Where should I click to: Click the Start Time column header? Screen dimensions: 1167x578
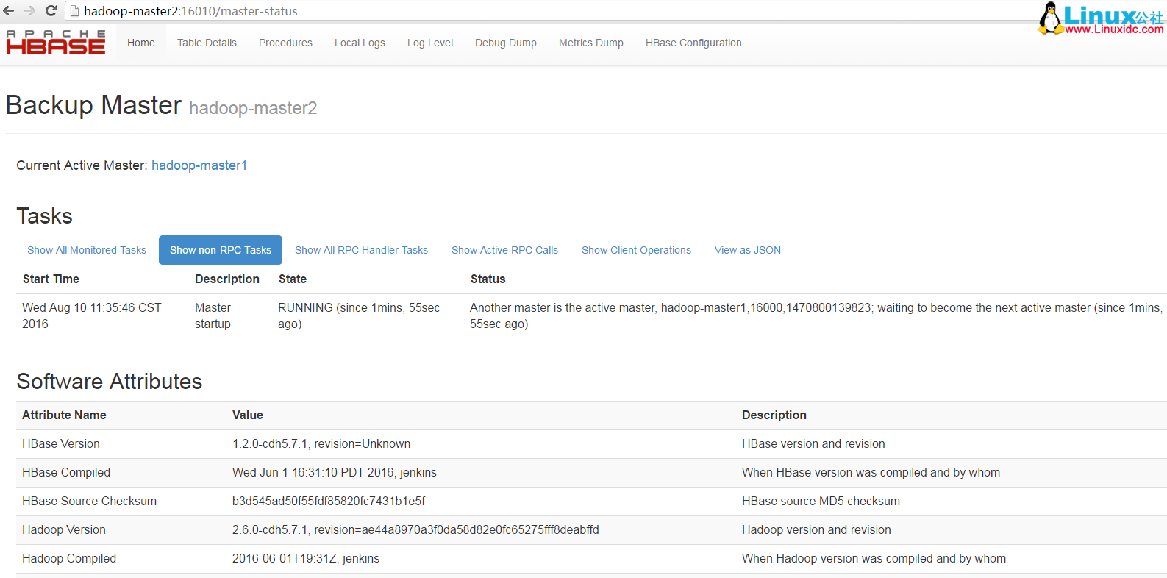[x=51, y=279]
